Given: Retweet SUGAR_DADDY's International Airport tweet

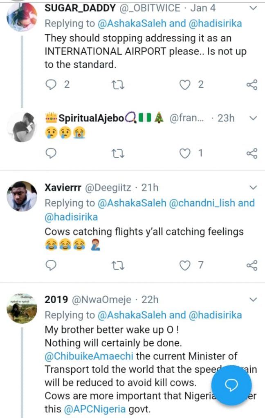Looking at the screenshot, I should point(118,84).
